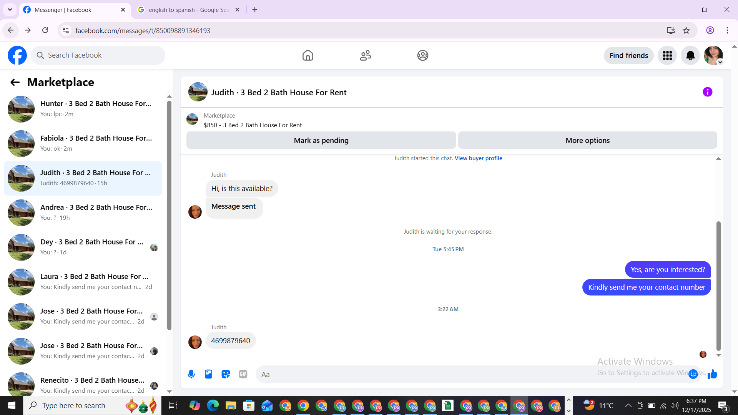
Task: Open View buyer profile link
Action: coord(478,158)
